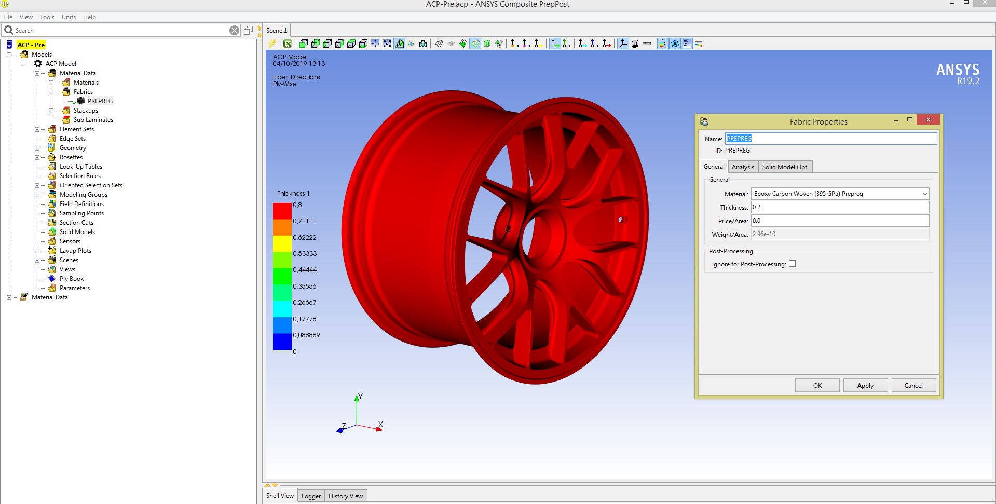Click the collapse-all icon beside the search box
Image resolution: width=996 pixels, height=504 pixels.
click(x=249, y=31)
